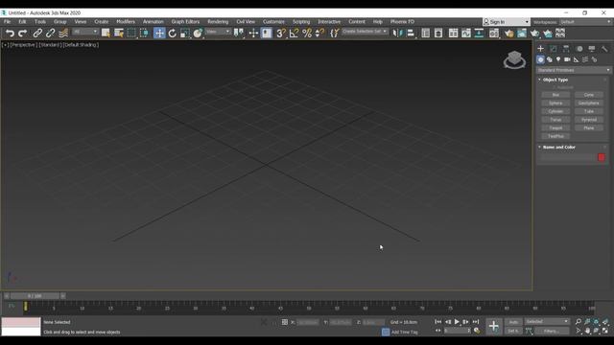The height and width of the screenshot is (345, 614).
Task: Click the Cylinder primitive button
Action: [x=555, y=111]
